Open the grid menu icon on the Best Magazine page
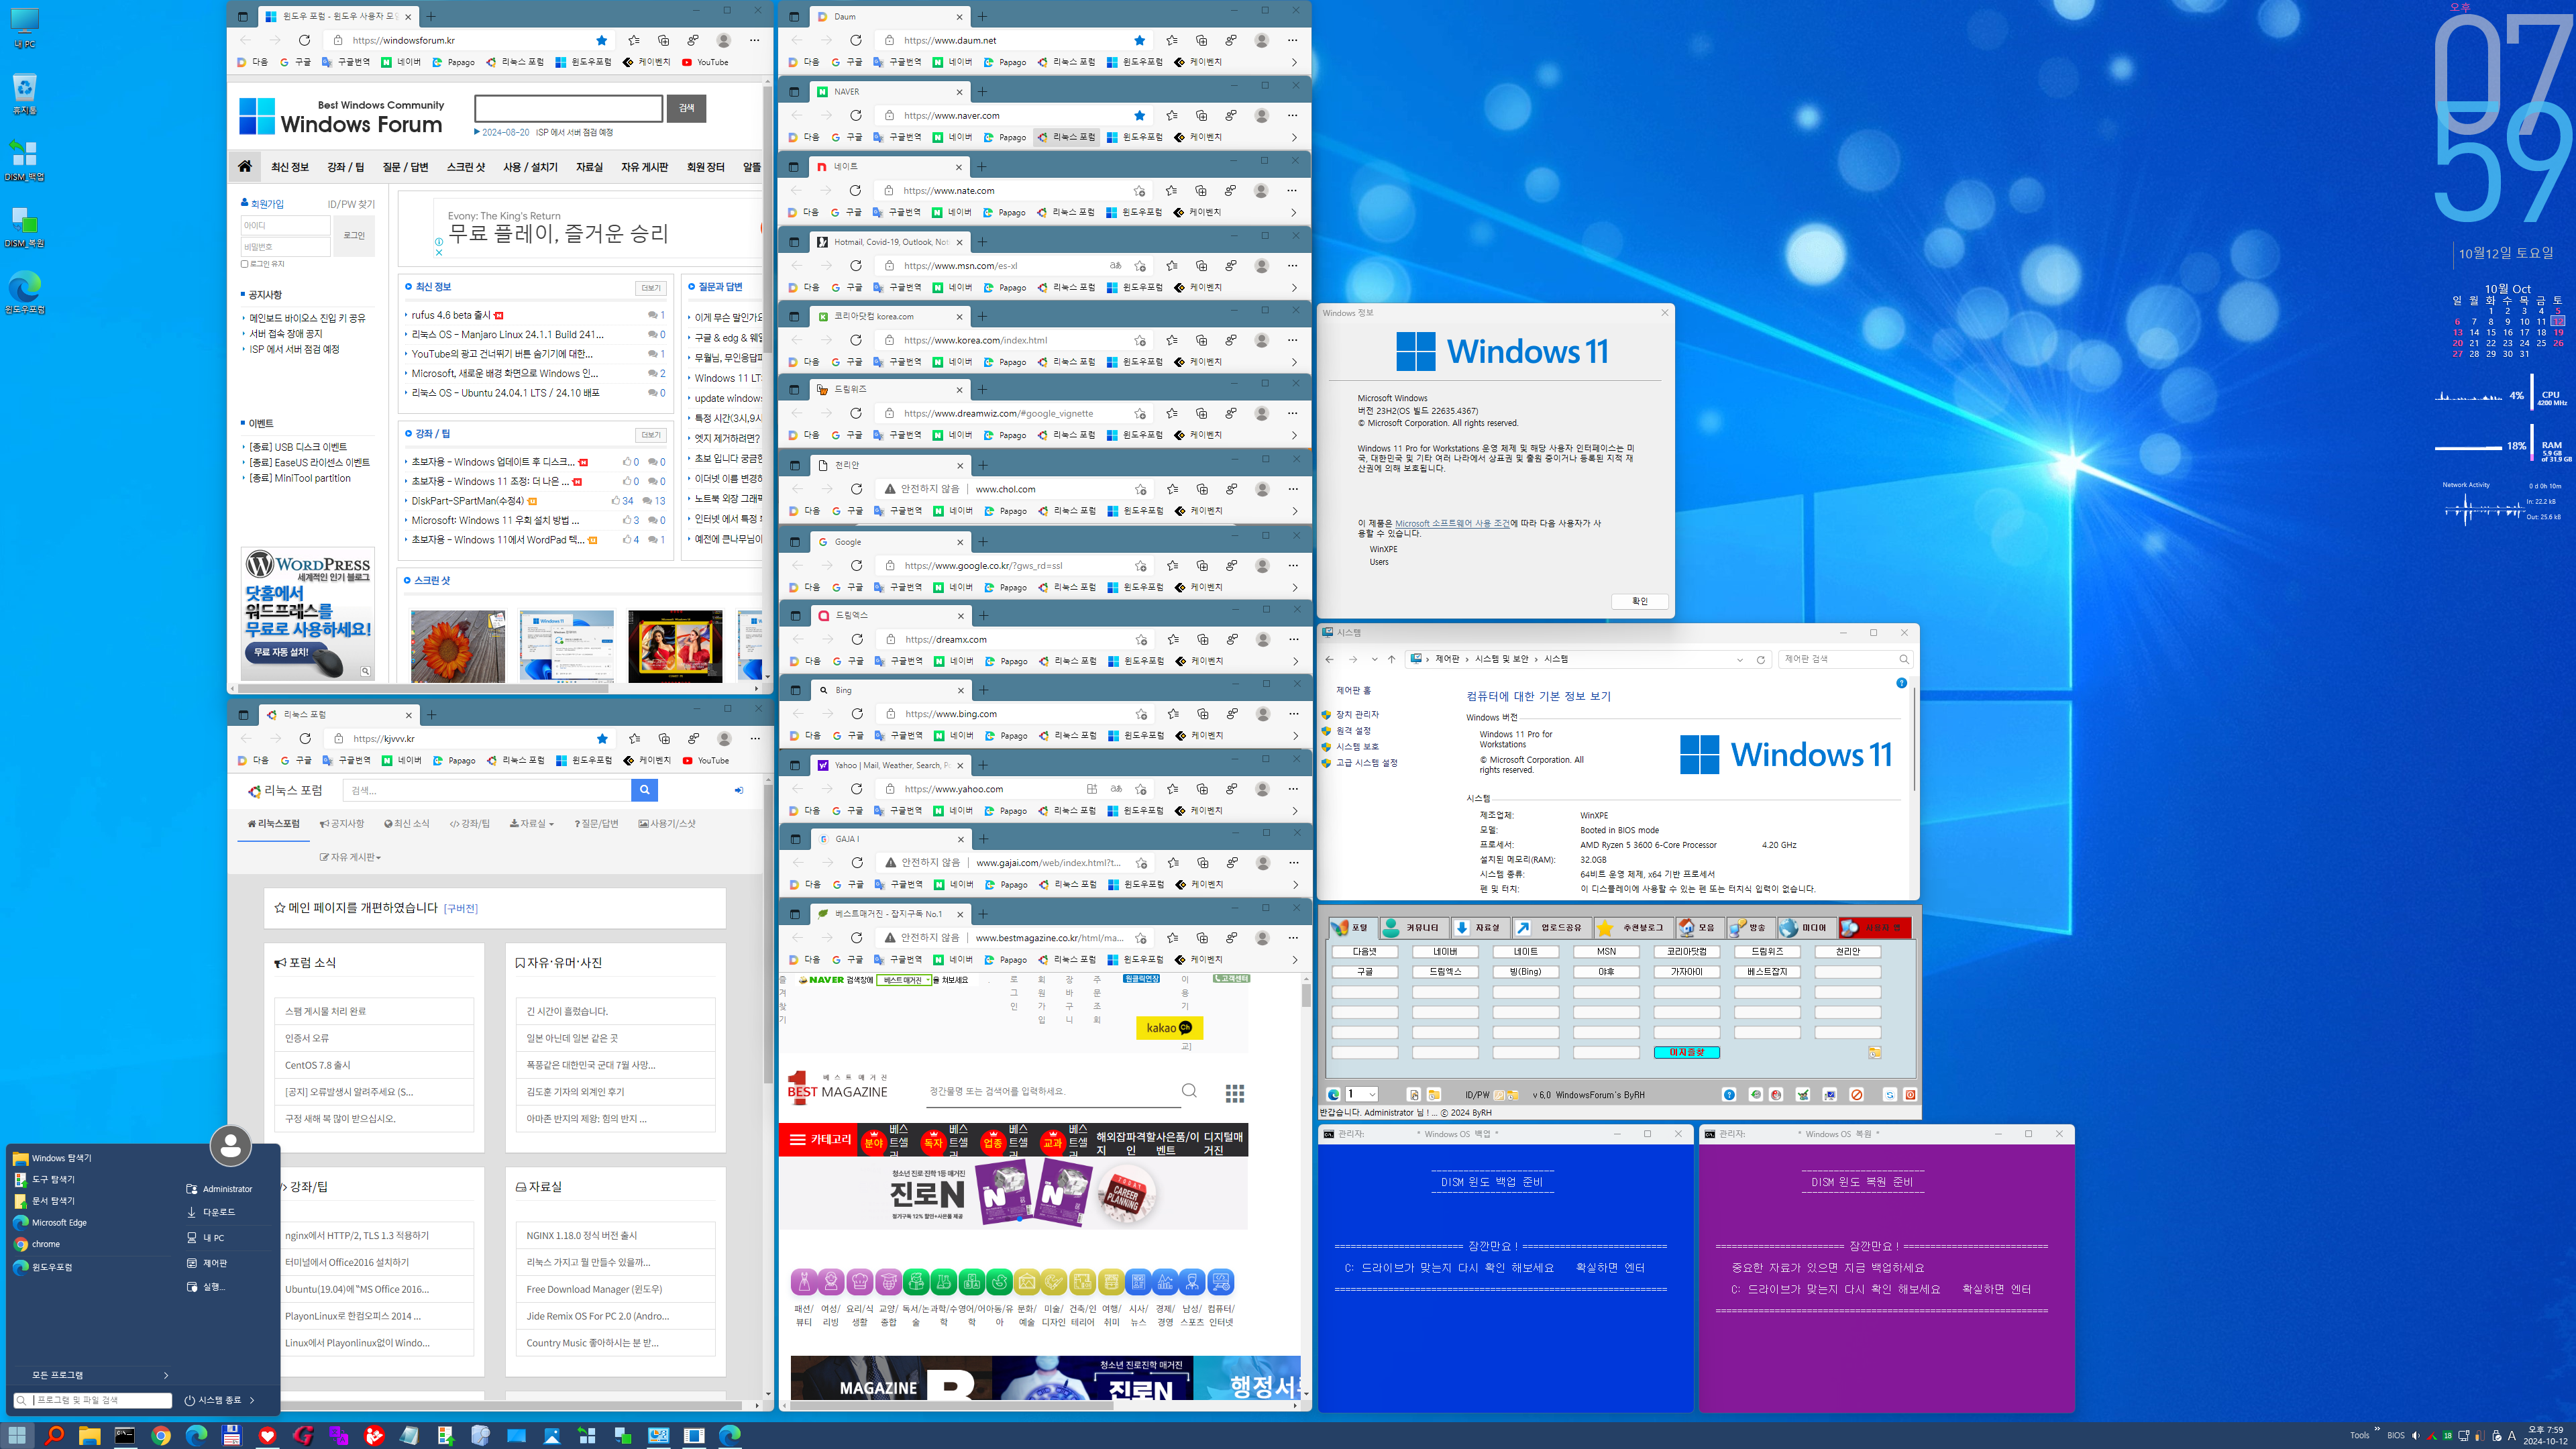The image size is (2576, 1449). coord(1235,1093)
